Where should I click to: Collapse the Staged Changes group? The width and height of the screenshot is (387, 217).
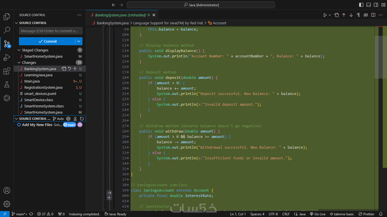tap(19, 50)
